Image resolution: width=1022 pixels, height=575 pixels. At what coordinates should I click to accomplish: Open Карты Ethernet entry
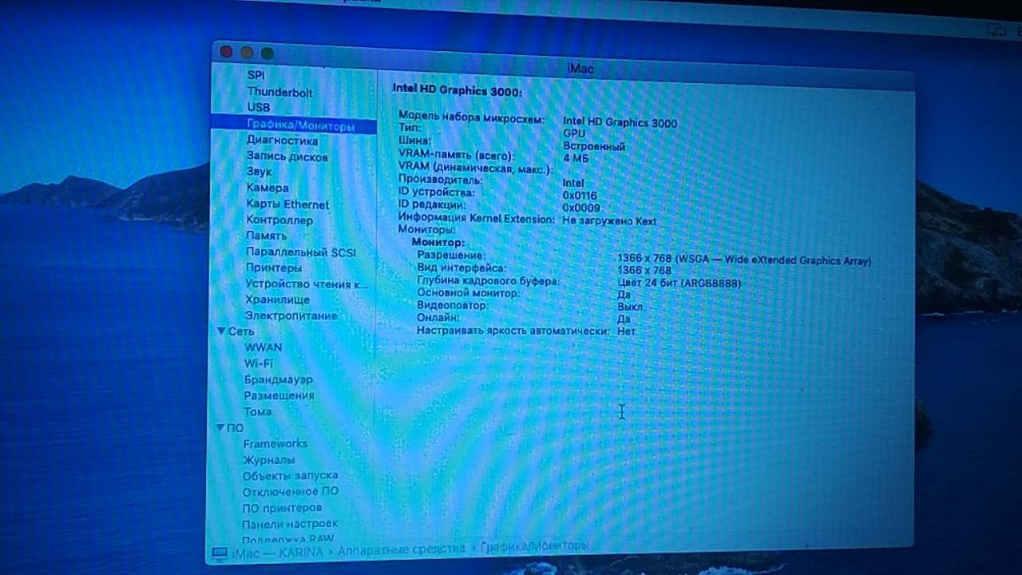click(287, 204)
